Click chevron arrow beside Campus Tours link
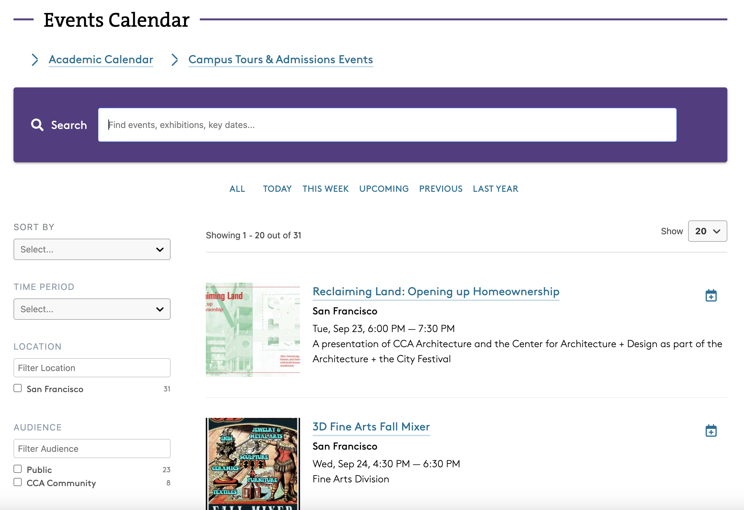 174,60
